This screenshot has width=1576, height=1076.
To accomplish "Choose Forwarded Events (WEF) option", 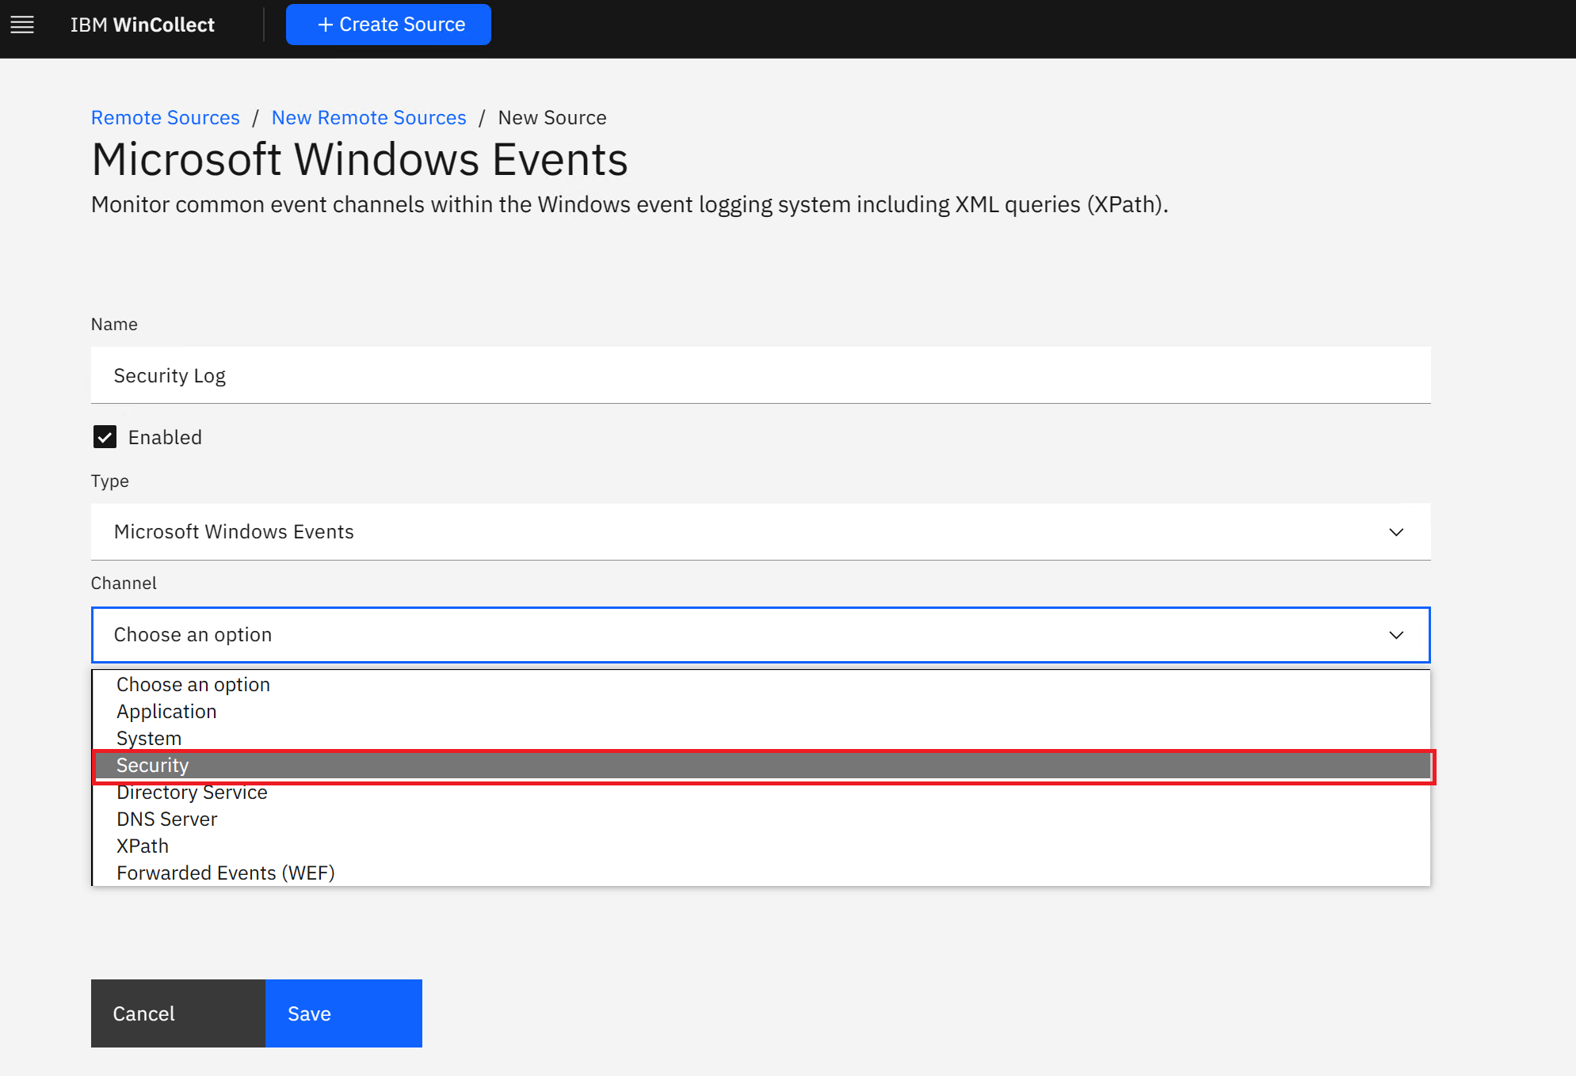I will [x=226, y=873].
